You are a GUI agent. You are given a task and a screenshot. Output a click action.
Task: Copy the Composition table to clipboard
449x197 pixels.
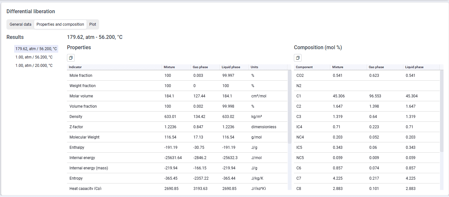[298, 58]
